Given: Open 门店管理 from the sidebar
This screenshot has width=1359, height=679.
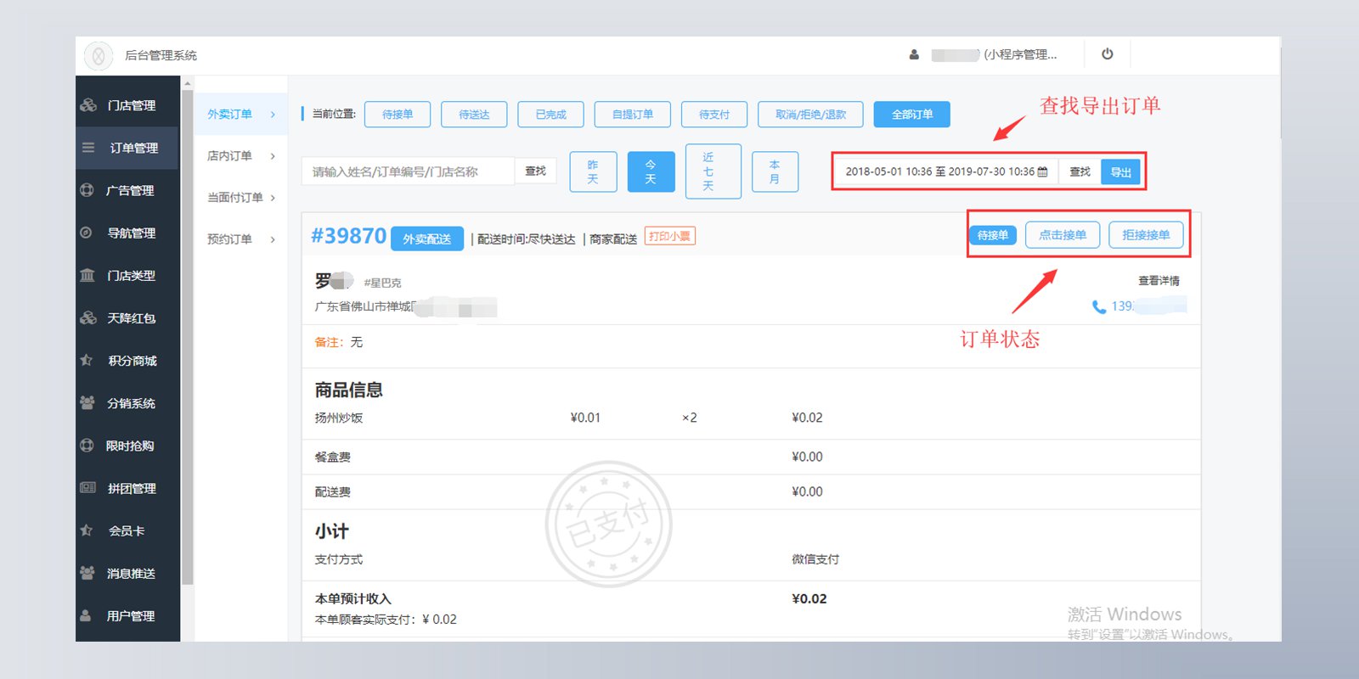Looking at the screenshot, I should [131, 105].
